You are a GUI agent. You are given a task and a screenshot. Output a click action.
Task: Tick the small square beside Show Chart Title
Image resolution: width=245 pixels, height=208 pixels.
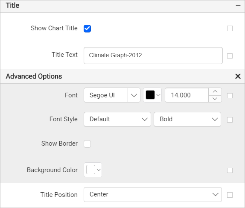point(230,29)
